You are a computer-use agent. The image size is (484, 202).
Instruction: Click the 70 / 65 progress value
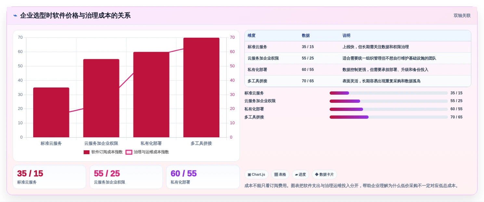pos(456,117)
